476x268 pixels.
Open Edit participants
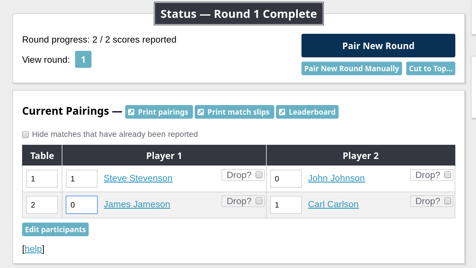click(55, 229)
